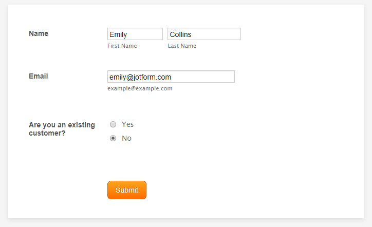Choose the 'Yes' option label text
This screenshot has height=227, width=372.
127,124
